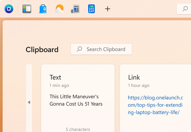Click the magnifier inside Search Clipboard
Screen dimensions: 191x132
pyautogui.click(x=79, y=49)
